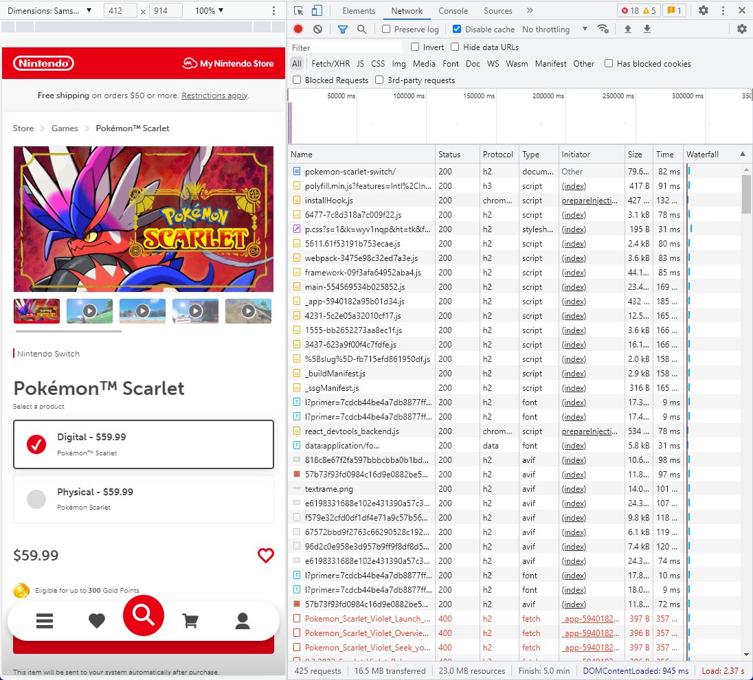Open network search magnifier
The image size is (753, 680).
point(361,30)
